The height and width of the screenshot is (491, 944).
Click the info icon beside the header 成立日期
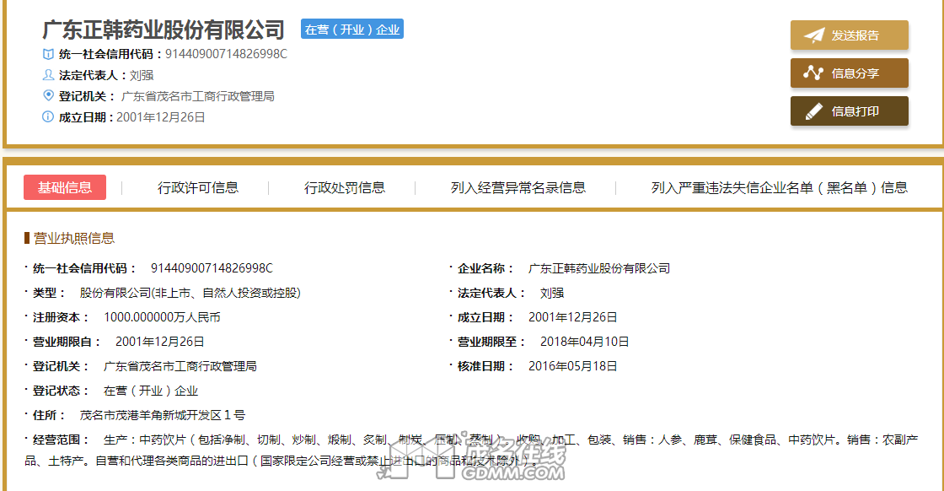pyautogui.click(x=48, y=117)
